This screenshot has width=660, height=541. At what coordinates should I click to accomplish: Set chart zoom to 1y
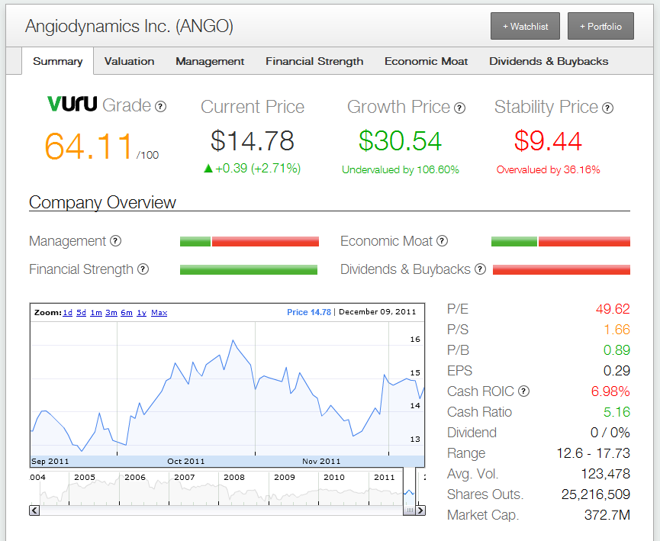click(x=141, y=312)
